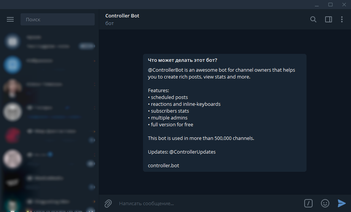Open the hamburger main menu
Screen dimensions: 351x212
pos(10,19)
